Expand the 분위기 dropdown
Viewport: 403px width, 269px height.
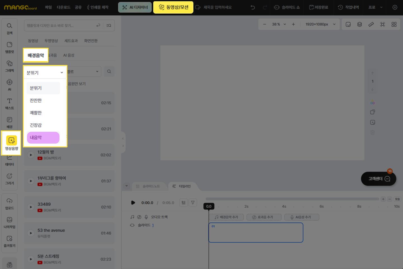coord(45,73)
